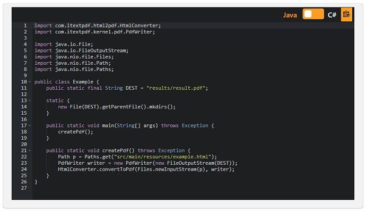366x212 pixels.
Task: Click "HtmlConverter.convertToPdf" on line 24
Action: [96, 169]
